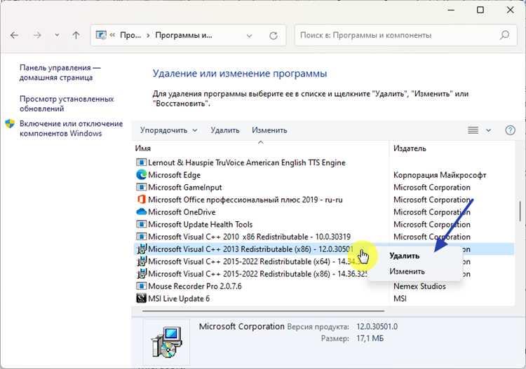Click the Update Health Tools icon
This screenshot has height=369, width=526.
click(x=141, y=224)
